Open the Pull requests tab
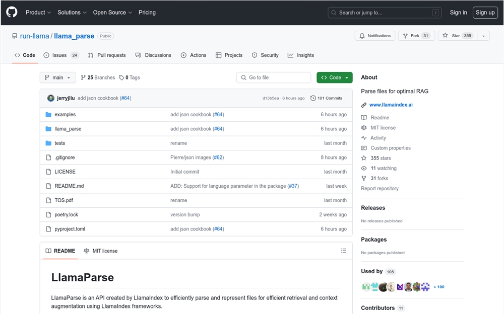The width and height of the screenshot is (504, 314). [x=107, y=55]
